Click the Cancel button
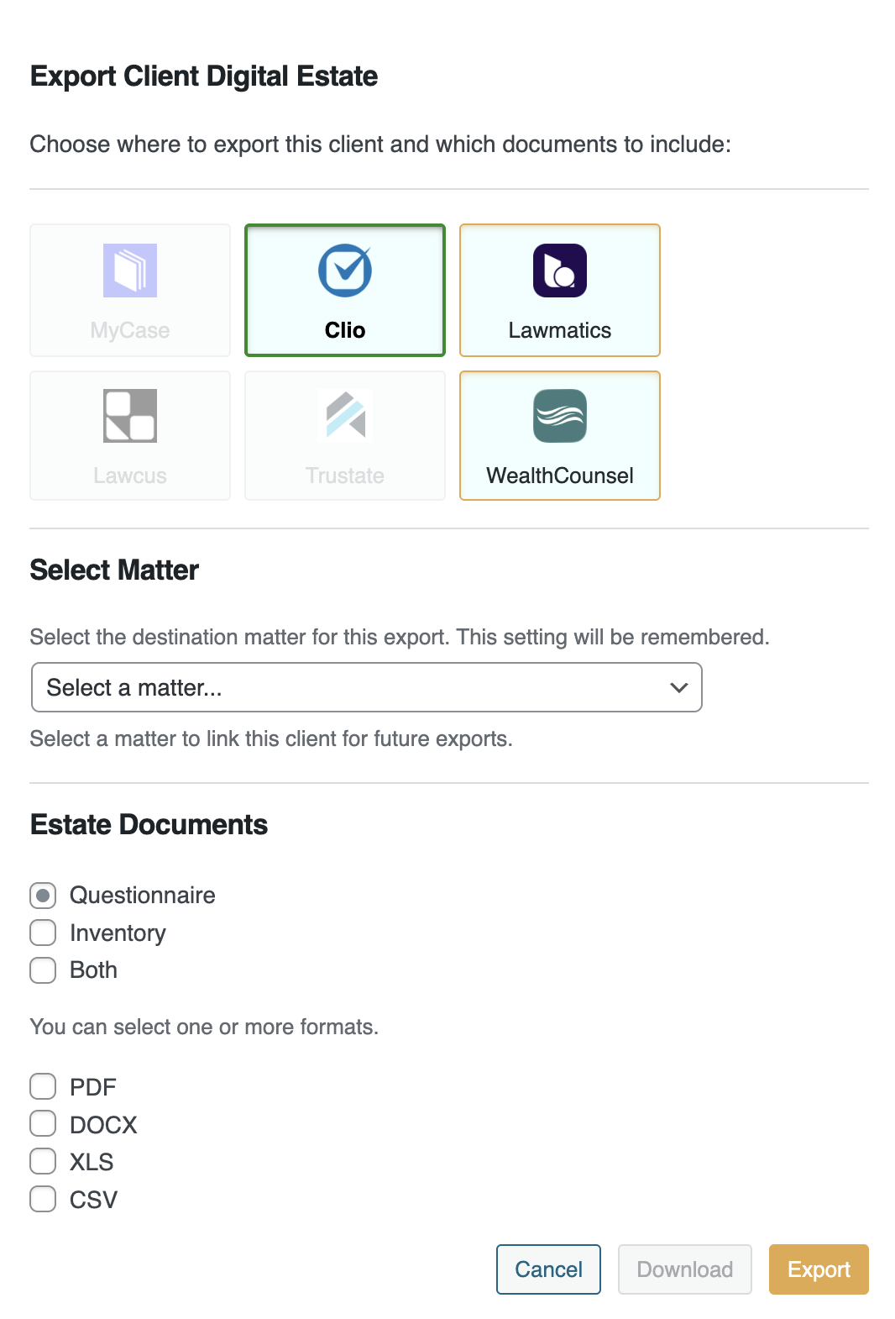The height and width of the screenshot is (1319, 895). [x=548, y=1269]
